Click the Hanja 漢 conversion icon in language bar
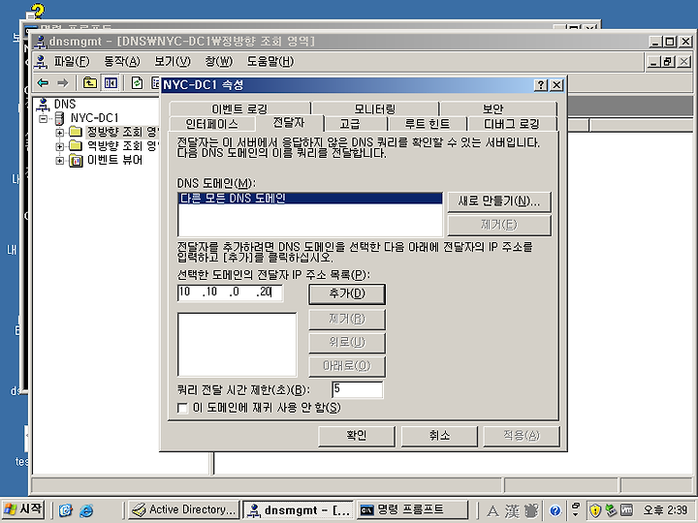698x523 pixels. point(512,511)
